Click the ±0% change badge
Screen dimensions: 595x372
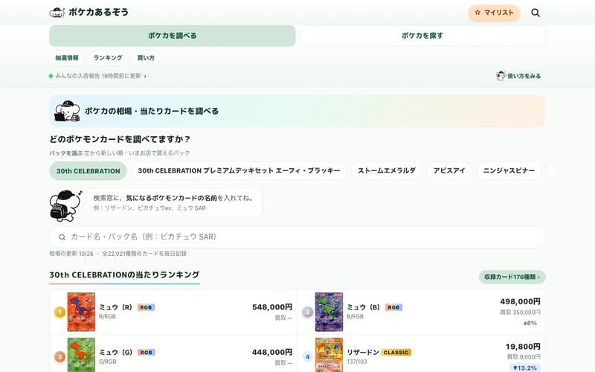point(530,323)
